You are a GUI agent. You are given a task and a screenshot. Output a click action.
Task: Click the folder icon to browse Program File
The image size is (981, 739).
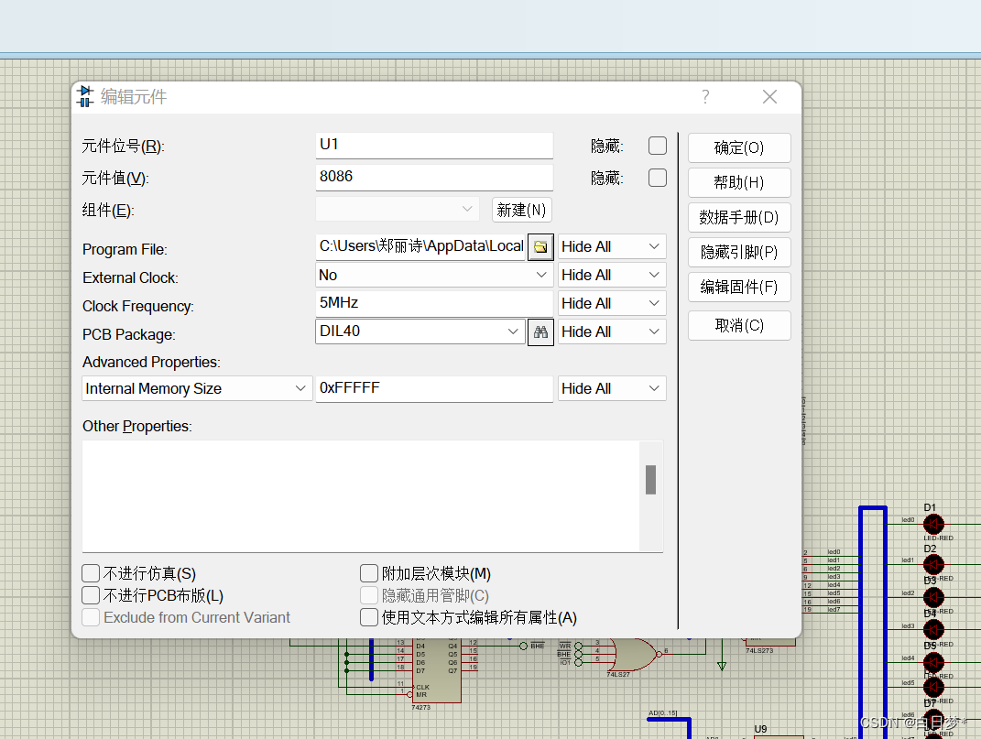coord(540,246)
